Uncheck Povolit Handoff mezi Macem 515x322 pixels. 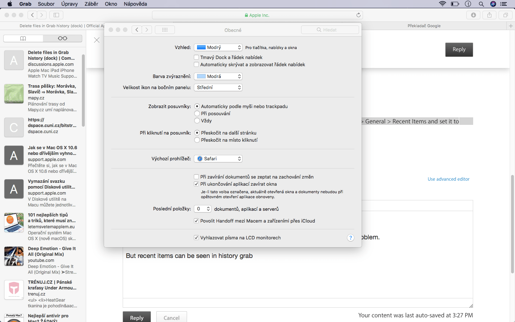(x=196, y=221)
